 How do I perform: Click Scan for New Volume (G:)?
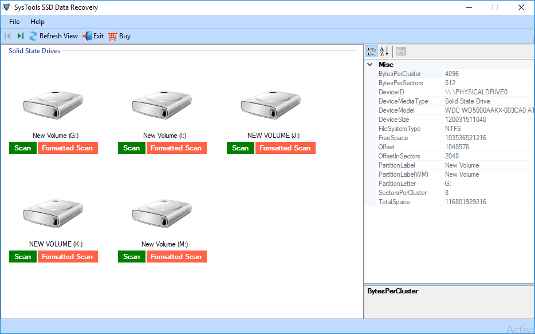coord(23,148)
